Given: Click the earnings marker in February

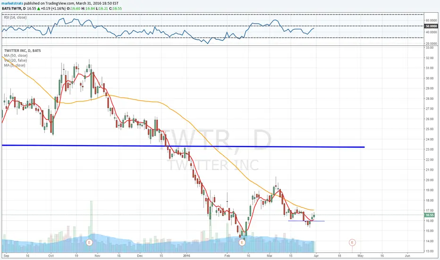Looking at the screenshot, I should point(242,243).
